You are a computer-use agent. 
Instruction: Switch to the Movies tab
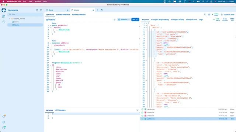[83, 10]
